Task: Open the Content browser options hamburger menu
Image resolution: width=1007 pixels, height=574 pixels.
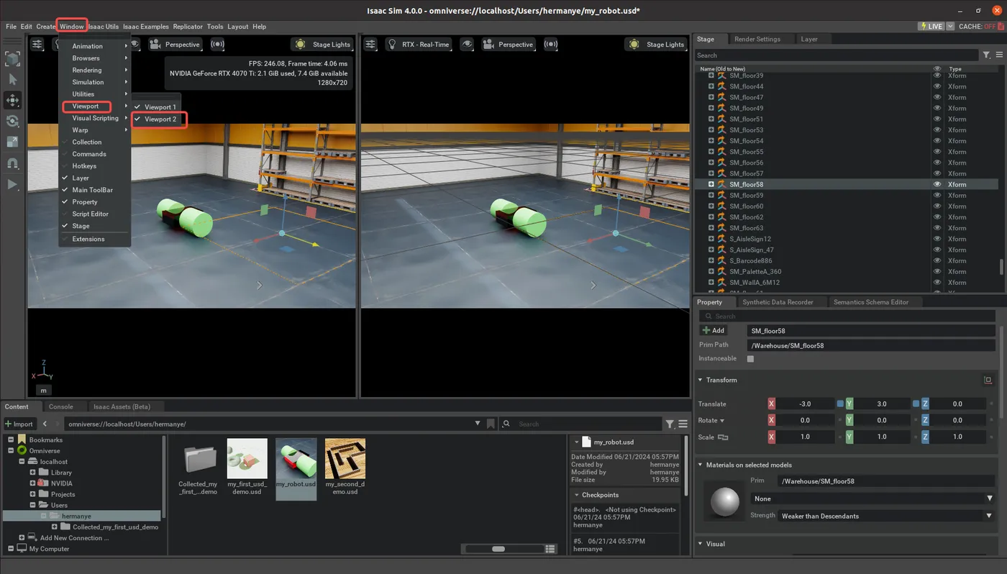Action: (683, 424)
